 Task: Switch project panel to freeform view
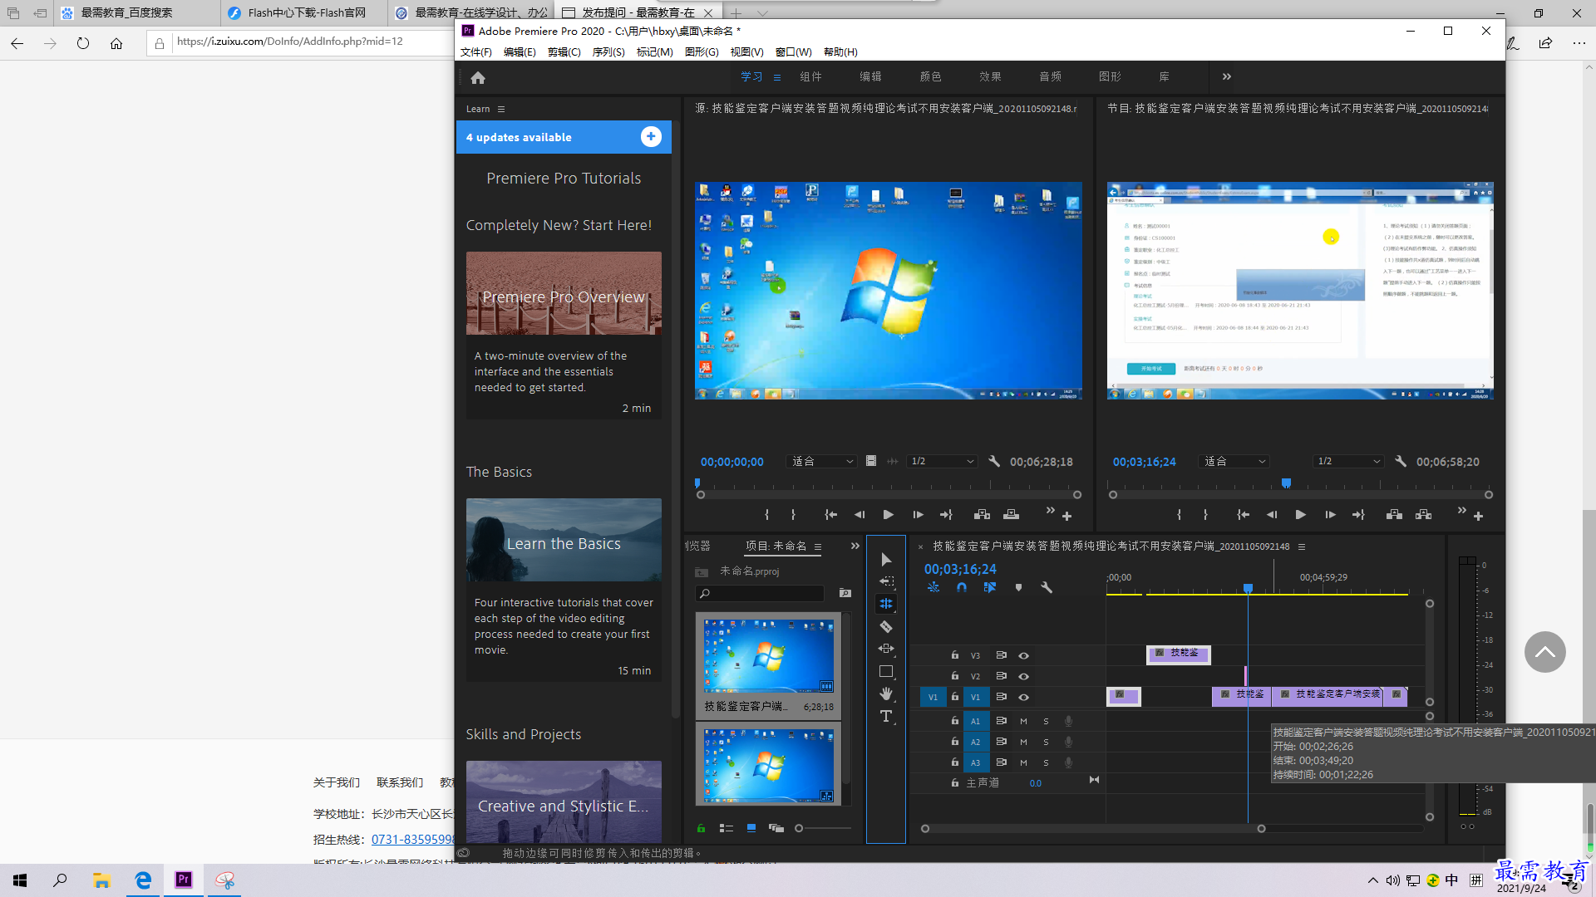[x=776, y=828]
